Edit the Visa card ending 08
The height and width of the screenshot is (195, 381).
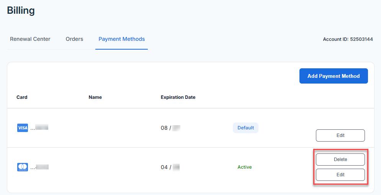point(340,135)
